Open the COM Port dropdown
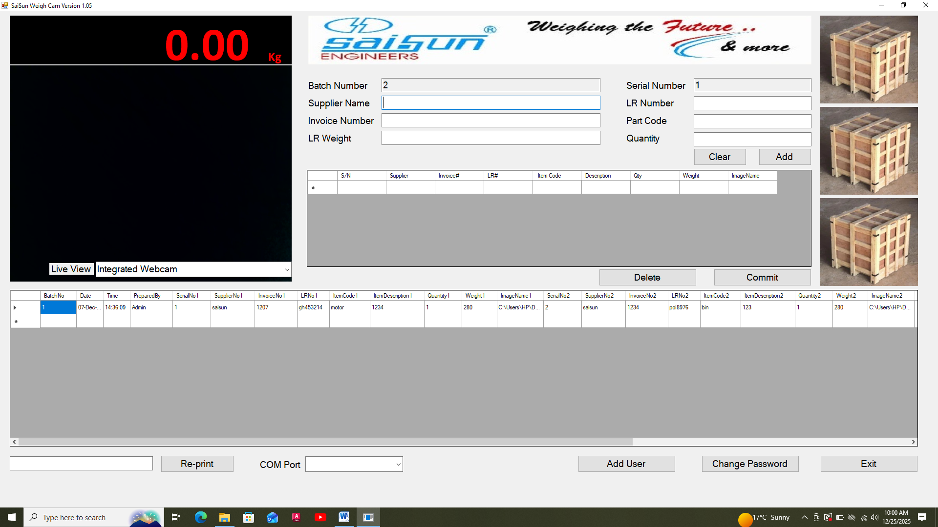This screenshot has width=938, height=527. coord(398,465)
